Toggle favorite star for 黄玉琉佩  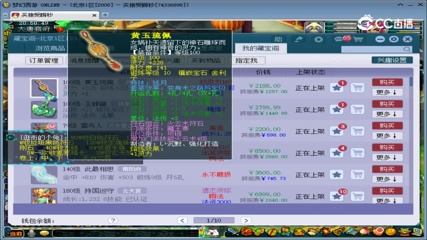[x=337, y=88]
